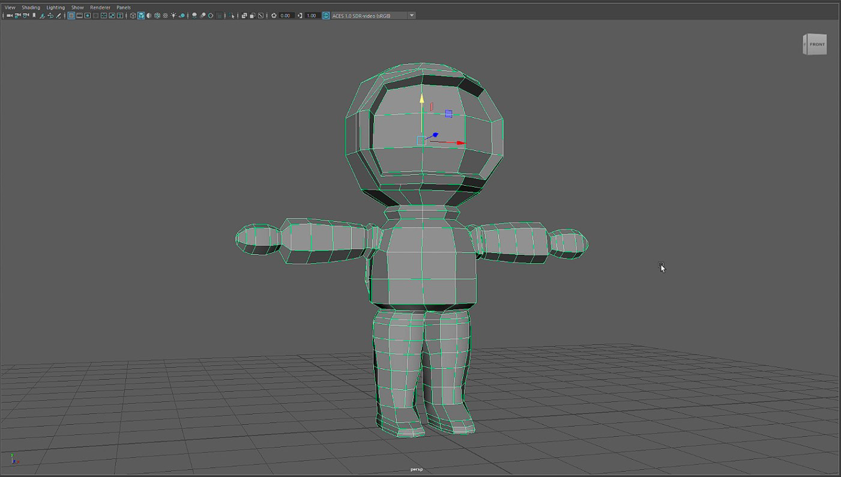Open the ACES 1.0 SDR-video dropdown arrow
Screen dimensions: 841x477
coord(412,16)
